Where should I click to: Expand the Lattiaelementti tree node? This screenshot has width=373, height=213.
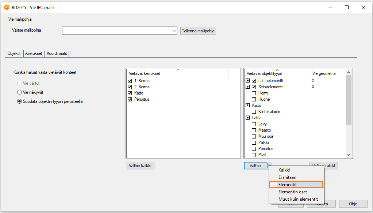coord(248,81)
